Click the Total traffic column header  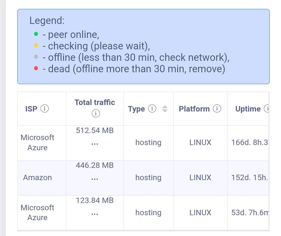[95, 102]
